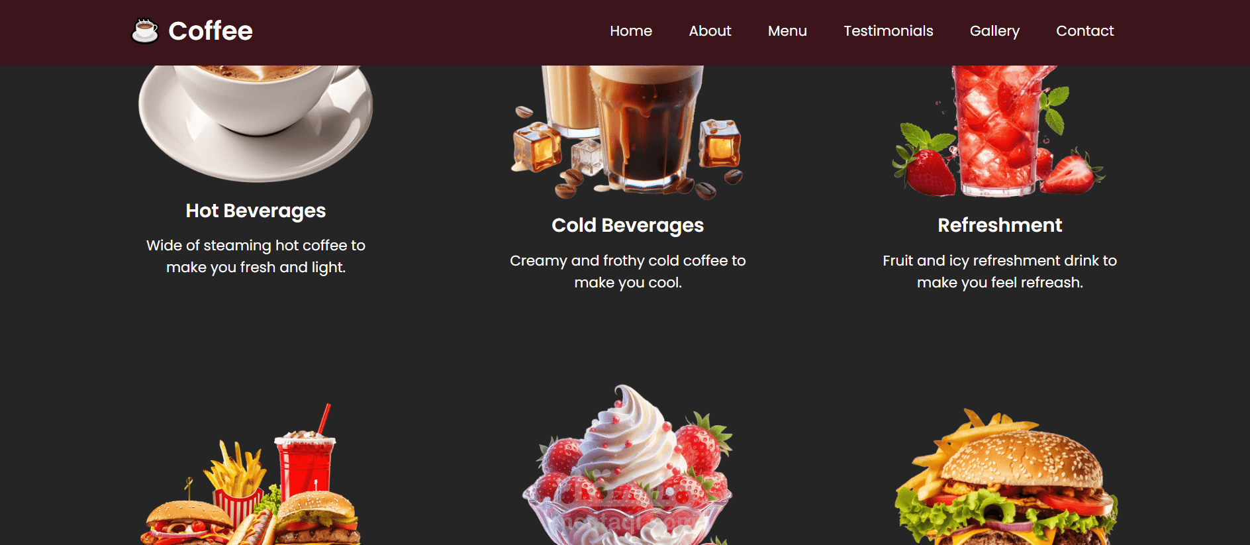Open the Menu nav item

click(787, 31)
